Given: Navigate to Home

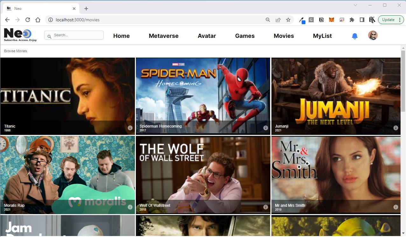Looking at the screenshot, I should [122, 36].
